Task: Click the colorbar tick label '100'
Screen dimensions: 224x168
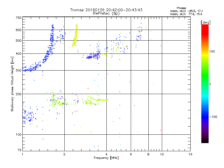Action: click(212, 52)
